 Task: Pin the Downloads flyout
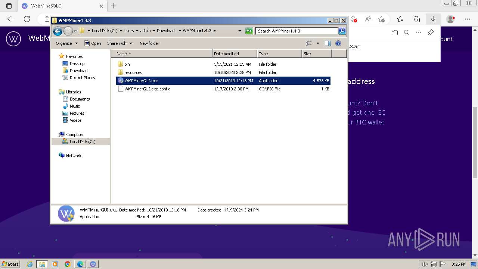pyautogui.click(x=431, y=33)
